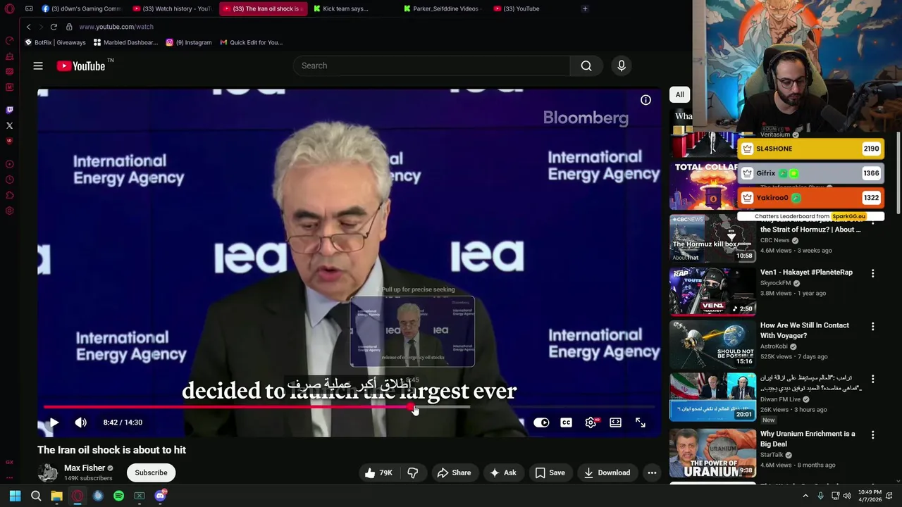This screenshot has width=902, height=507.
Task: Open Twitch in the Opera sidebar
Action: 9,110
